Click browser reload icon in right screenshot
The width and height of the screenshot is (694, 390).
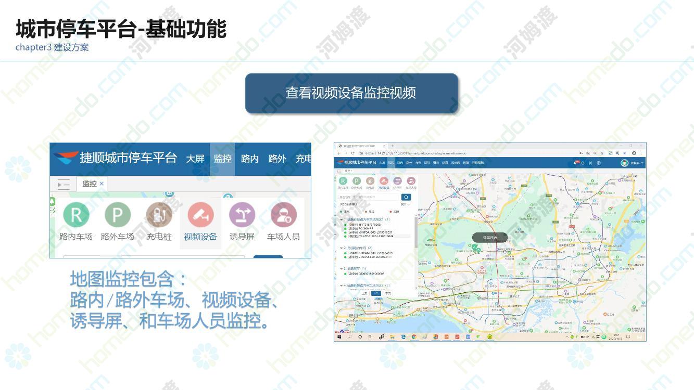pyautogui.click(x=353, y=153)
